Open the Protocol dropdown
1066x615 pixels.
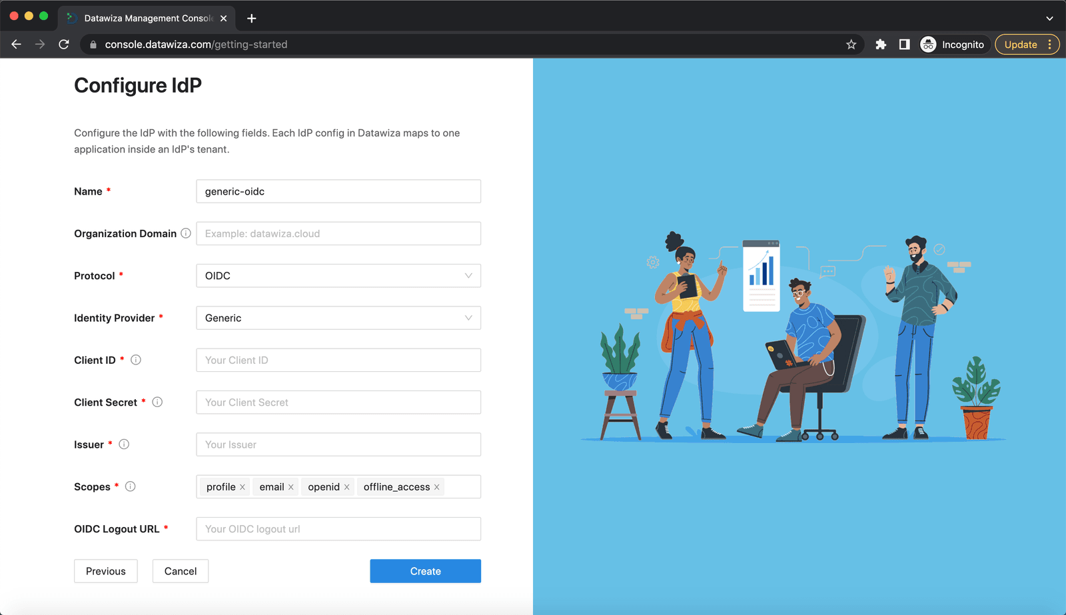[x=338, y=276]
